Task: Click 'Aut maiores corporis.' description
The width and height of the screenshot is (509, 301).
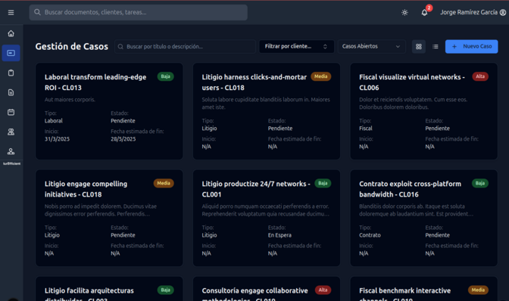Action: point(70,100)
